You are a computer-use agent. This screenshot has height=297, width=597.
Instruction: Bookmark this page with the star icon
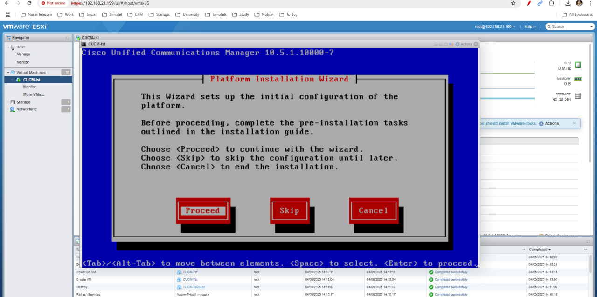click(x=514, y=3)
